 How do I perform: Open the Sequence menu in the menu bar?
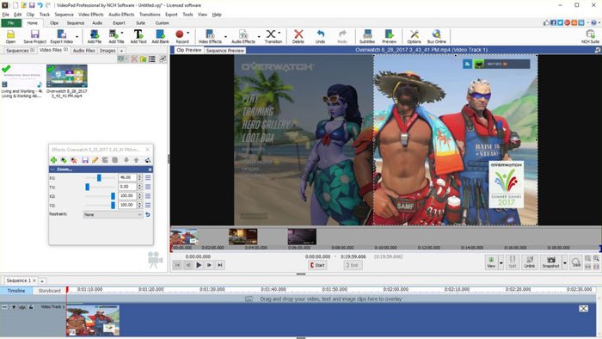[x=64, y=15]
